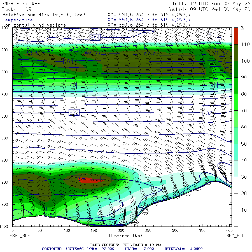252x252 pixels.
Task: Click the FSSL_BLF endpoint label
Action: [x=20, y=235]
